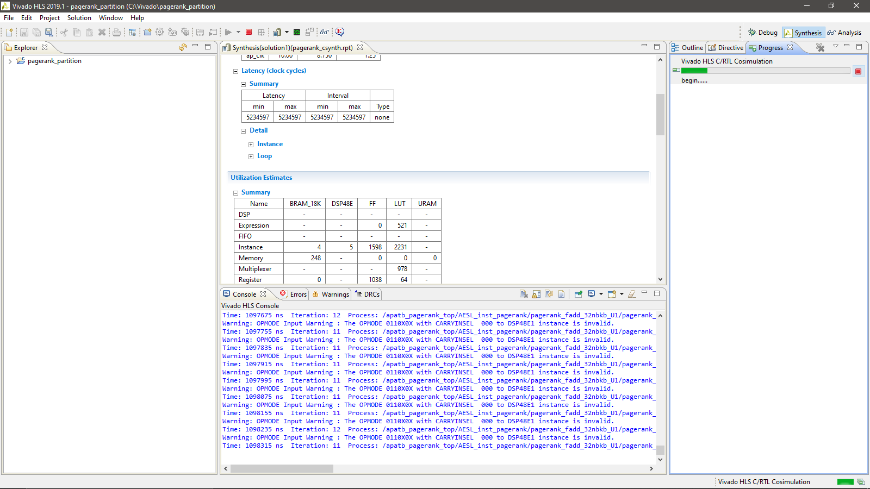The height and width of the screenshot is (489, 870).
Task: Stop the C/RTL Cosimulation in Progress panel
Action: 859,71
